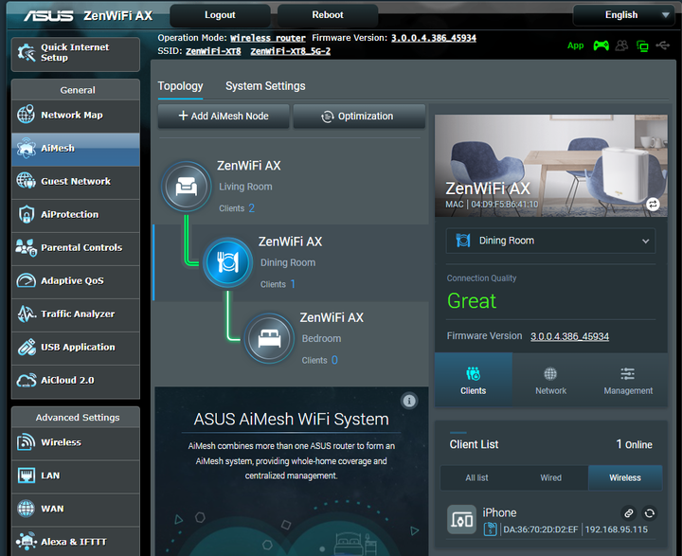Select the Dining Room node icon
Viewport: 682px width, 556px height.
[x=227, y=262]
